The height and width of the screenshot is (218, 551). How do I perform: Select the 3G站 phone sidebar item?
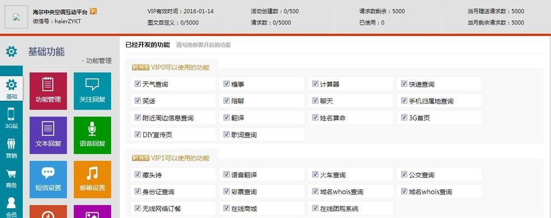[11, 118]
